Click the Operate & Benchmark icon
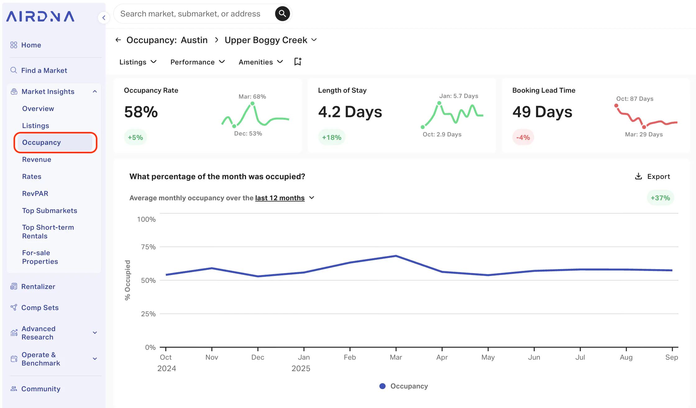The image size is (696, 408). (14, 359)
